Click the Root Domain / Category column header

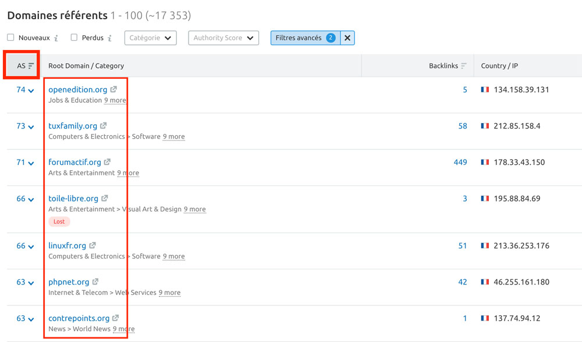[86, 66]
